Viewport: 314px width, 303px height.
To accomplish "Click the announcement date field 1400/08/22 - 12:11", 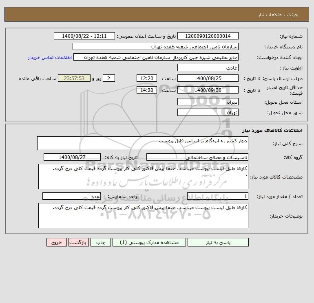I will 84,36.
